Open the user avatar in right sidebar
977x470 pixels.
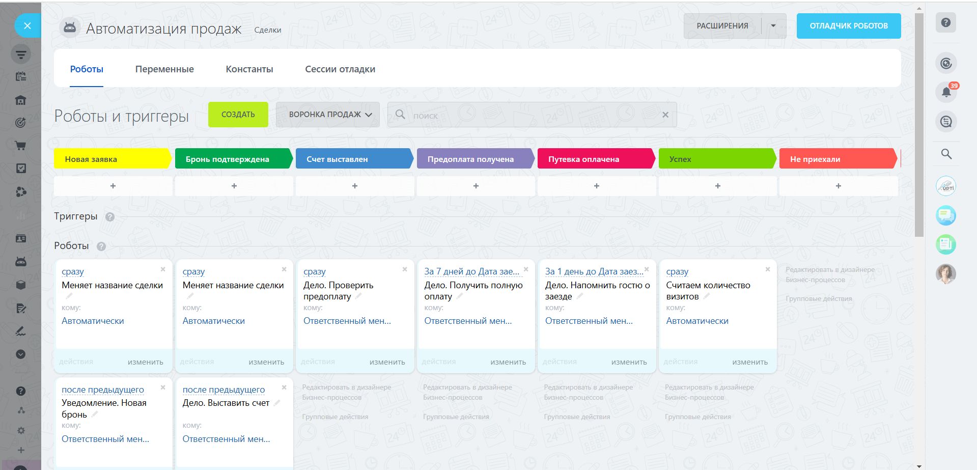pyautogui.click(x=945, y=274)
